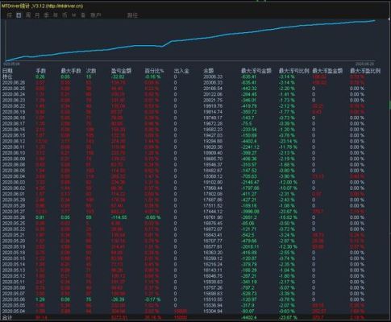391x322 pixels.
Task: Click the blue equity curve end point
Action: pyautogui.click(x=374, y=20)
